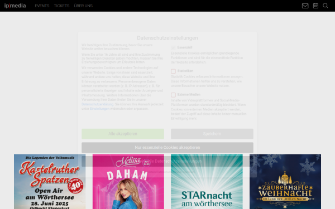Open the Zauberhafte Weihnacht event poster
This screenshot has height=209, width=335.
pos(285,182)
